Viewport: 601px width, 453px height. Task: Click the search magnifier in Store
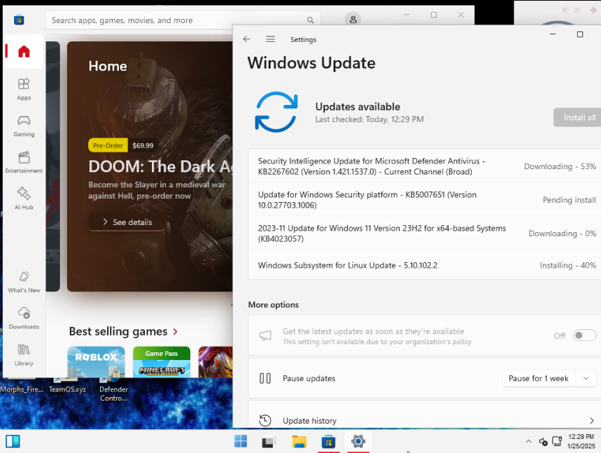tap(310, 20)
